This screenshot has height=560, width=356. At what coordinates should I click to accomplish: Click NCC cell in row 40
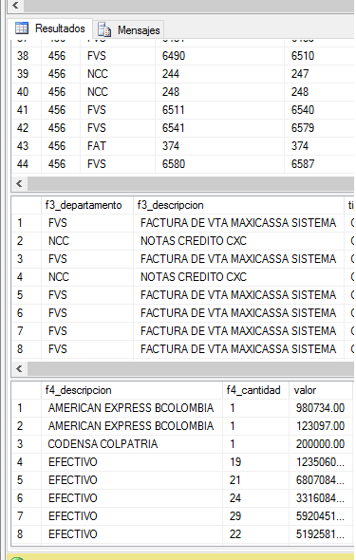click(x=118, y=92)
